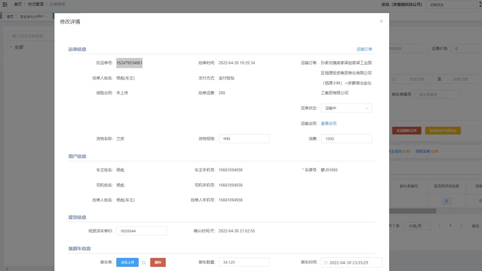The image size is (482, 271).
Task: Click the 装车数量 input field
Action: coord(244,262)
